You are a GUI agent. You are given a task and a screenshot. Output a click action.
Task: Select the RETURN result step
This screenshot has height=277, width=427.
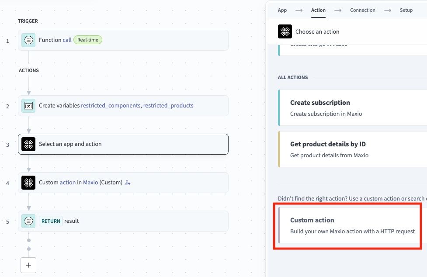(123, 221)
